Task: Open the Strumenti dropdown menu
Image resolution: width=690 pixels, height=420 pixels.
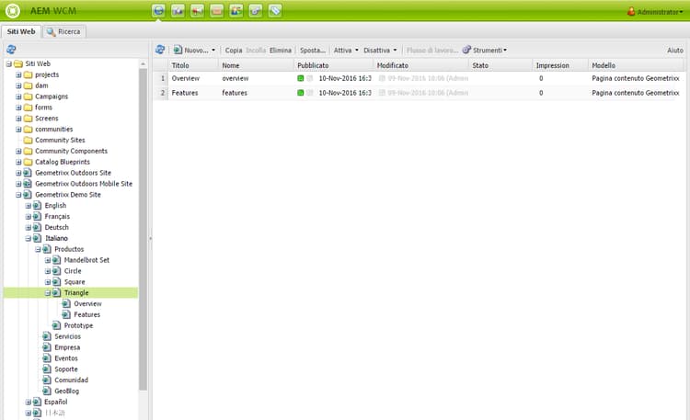Action: tap(485, 51)
